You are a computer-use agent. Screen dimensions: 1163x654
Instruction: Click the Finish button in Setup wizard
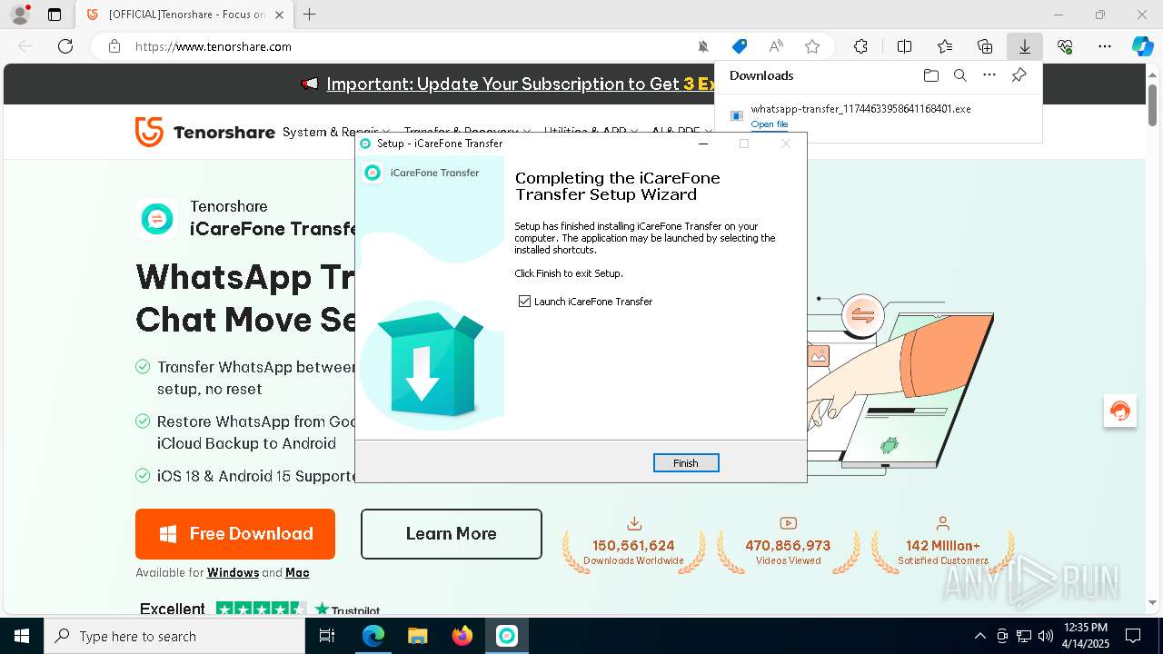tap(686, 463)
